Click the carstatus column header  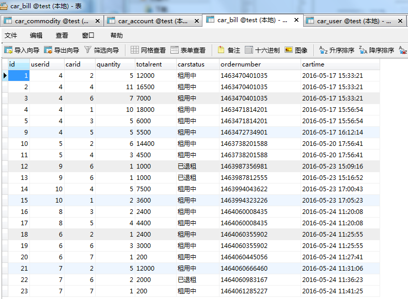(198, 64)
